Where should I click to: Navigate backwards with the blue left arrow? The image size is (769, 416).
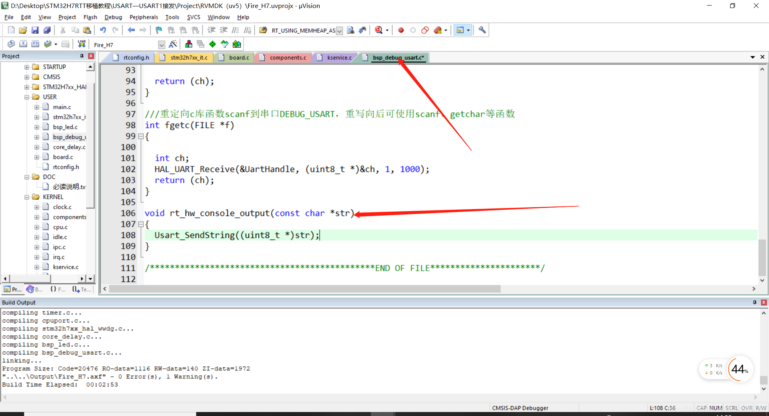131,30
